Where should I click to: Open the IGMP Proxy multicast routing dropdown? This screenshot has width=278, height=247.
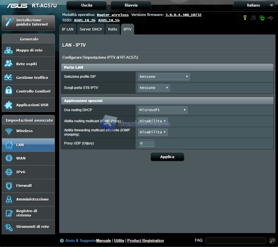(x=153, y=121)
